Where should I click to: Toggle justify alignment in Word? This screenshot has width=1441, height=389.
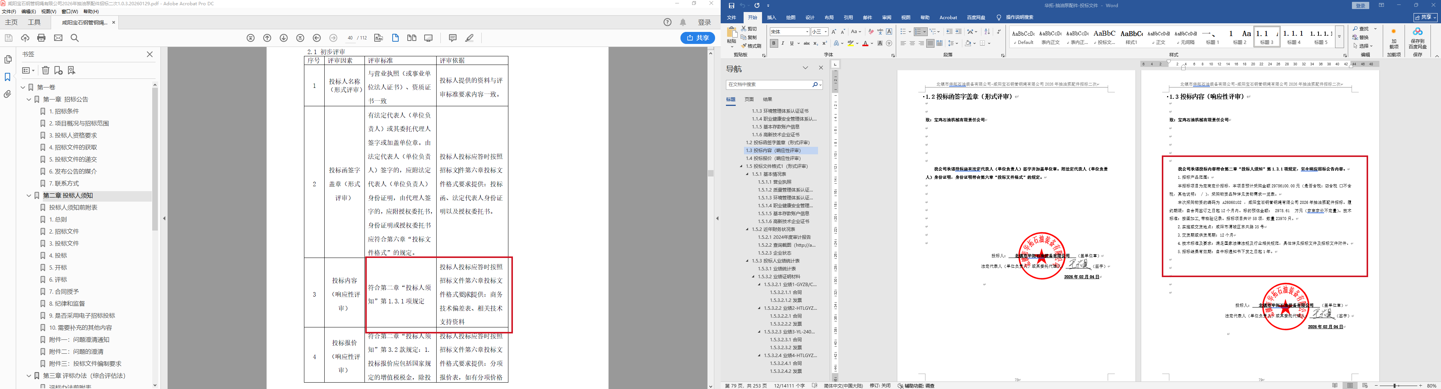click(930, 44)
